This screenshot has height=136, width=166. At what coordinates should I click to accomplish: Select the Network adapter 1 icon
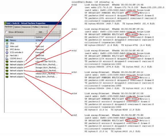point(7,62)
